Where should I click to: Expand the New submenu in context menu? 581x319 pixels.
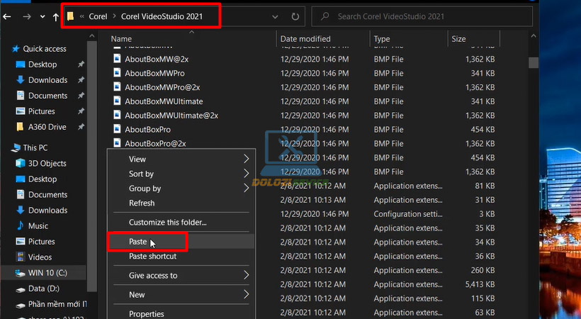click(x=247, y=294)
